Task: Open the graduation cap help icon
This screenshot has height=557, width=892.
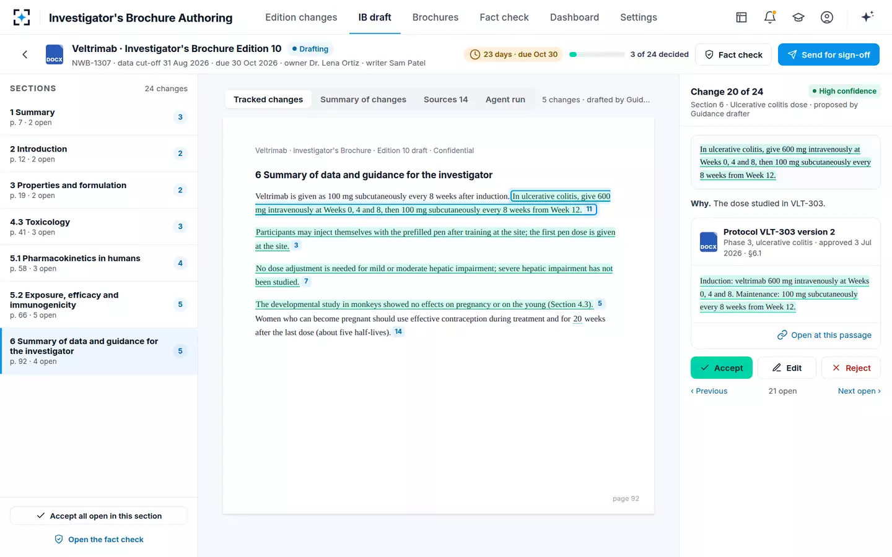Action: 798,17
